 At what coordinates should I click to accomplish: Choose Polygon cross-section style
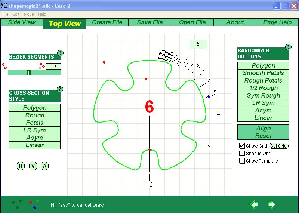[34, 108]
